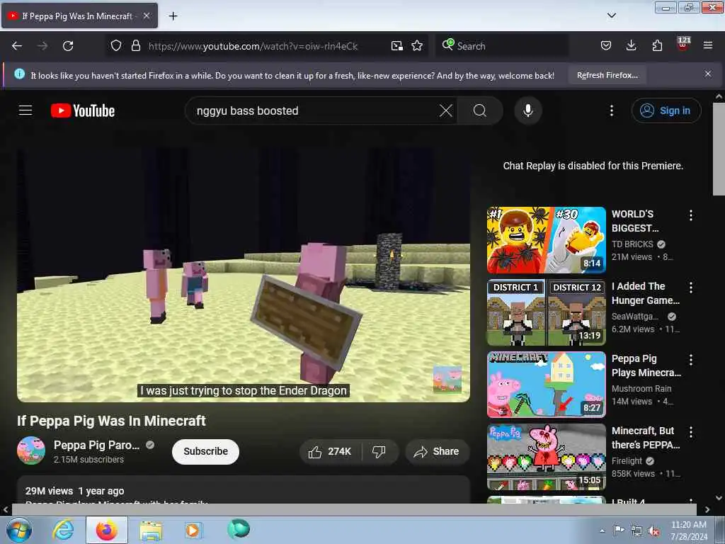Launch Windows Media Player from taskbar
The width and height of the screenshot is (725, 544).
pos(193,530)
